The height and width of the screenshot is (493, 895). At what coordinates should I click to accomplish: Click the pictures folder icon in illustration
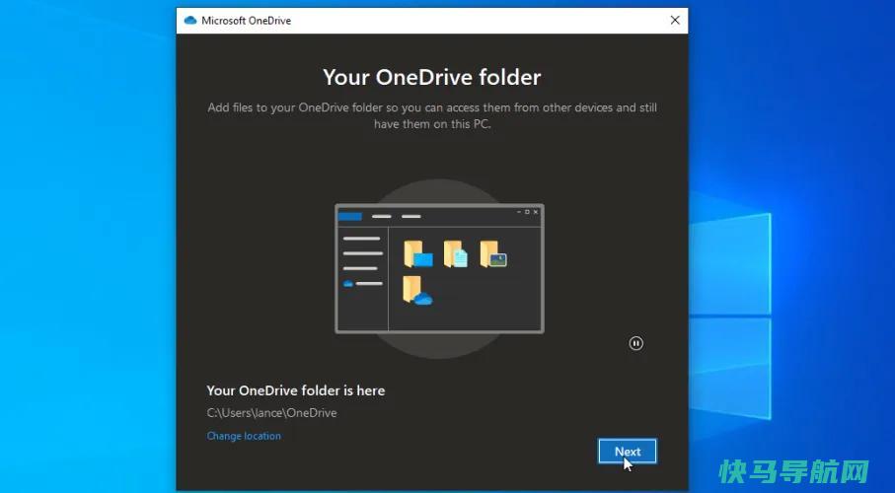click(x=493, y=254)
